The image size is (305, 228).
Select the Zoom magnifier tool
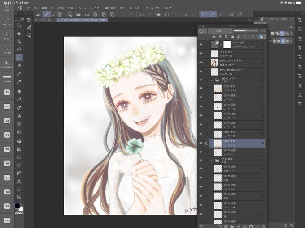pos(19,25)
